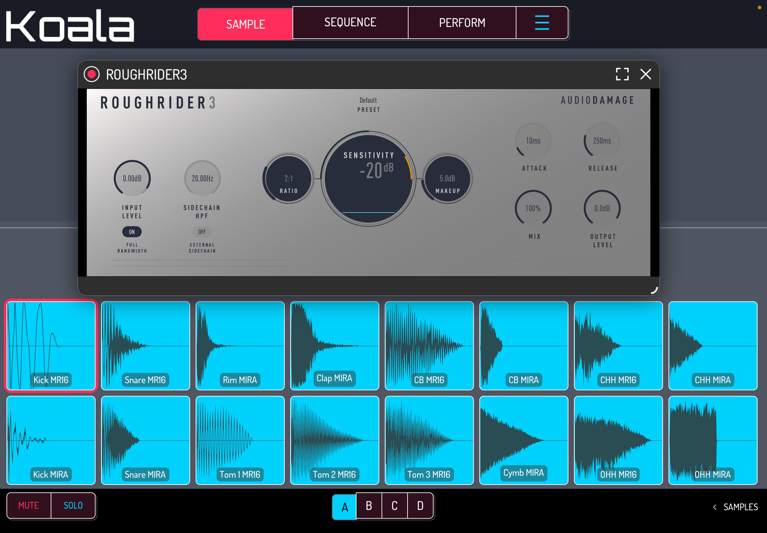Click the ATTACK 10ms knob

(x=533, y=141)
